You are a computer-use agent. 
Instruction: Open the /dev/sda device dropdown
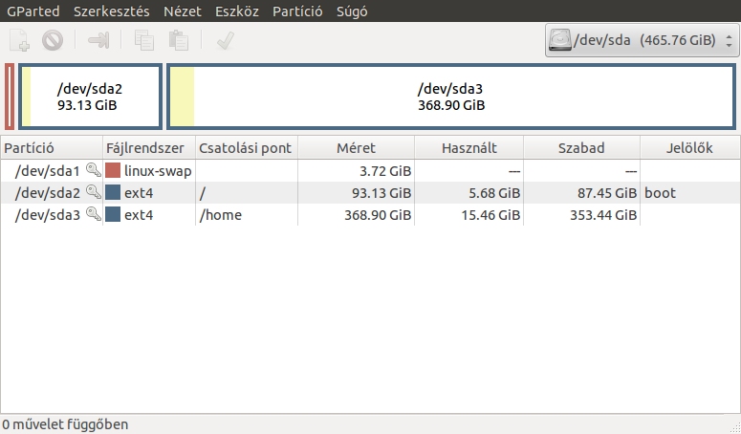click(642, 40)
